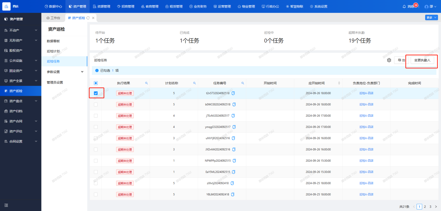Copy task number YBL6tf2024092418
Image resolution: width=441 pixels, height=211 pixels.
[233, 194]
